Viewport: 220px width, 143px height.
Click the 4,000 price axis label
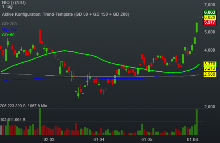[x=209, y=50]
